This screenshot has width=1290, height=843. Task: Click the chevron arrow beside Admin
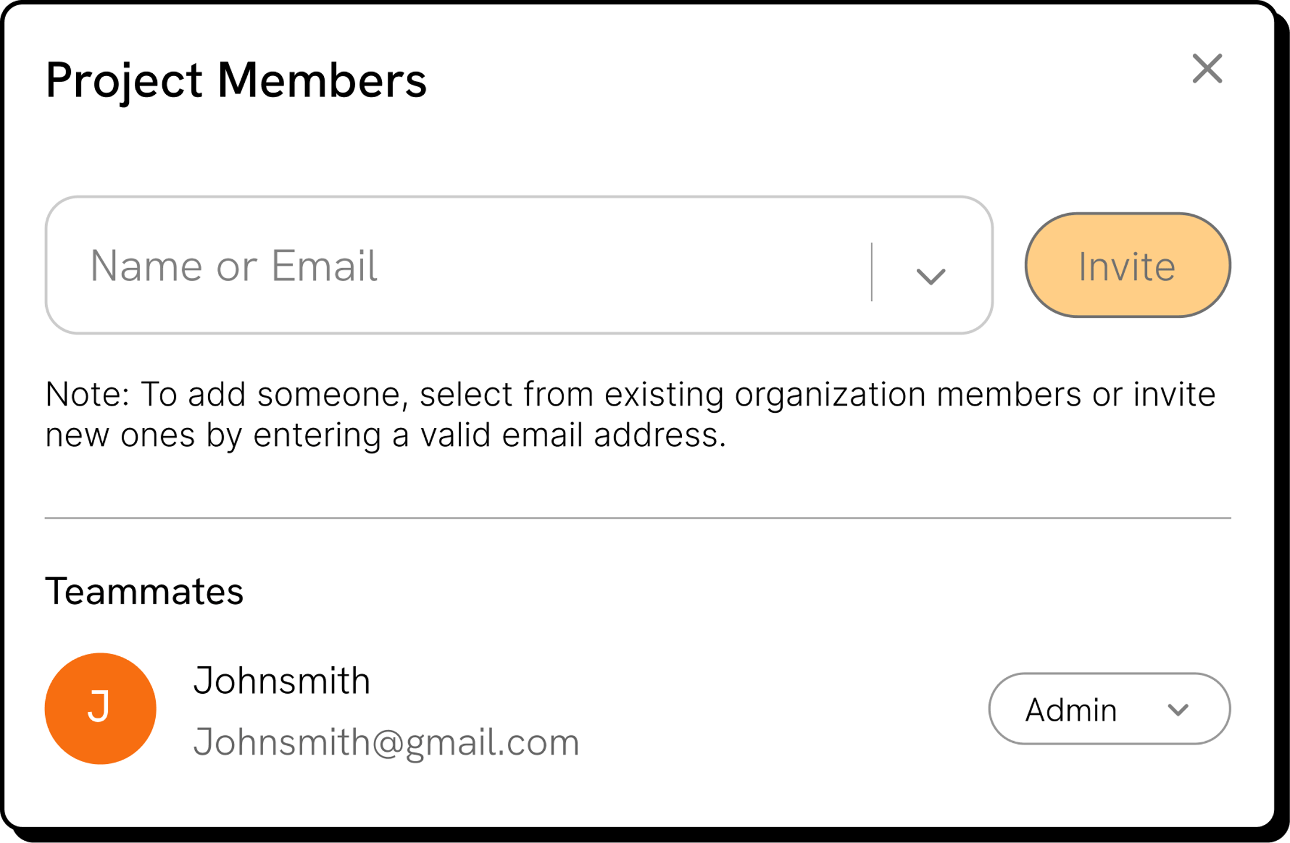click(x=1178, y=710)
